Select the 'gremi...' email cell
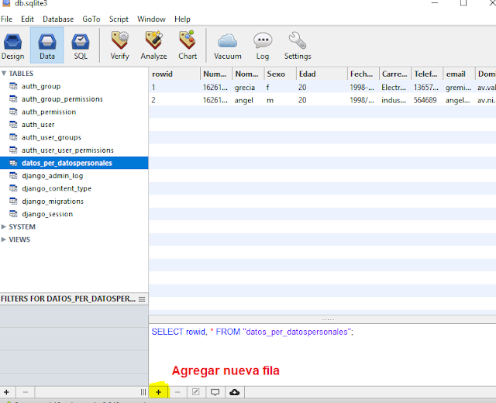Image resolution: width=496 pixels, height=403 pixels. [x=459, y=88]
